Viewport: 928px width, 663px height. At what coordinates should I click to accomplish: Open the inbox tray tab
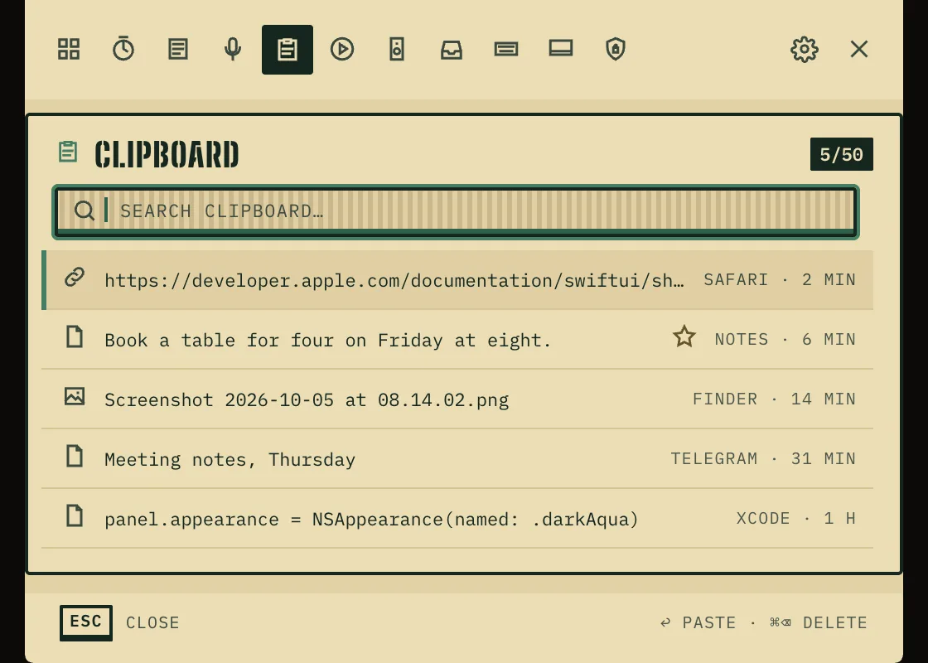tap(452, 49)
